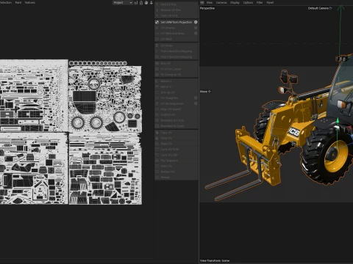Screen dimensions: 353x264
Task: Open options gear beside UV Rectangularize
Action: click(x=196, y=103)
